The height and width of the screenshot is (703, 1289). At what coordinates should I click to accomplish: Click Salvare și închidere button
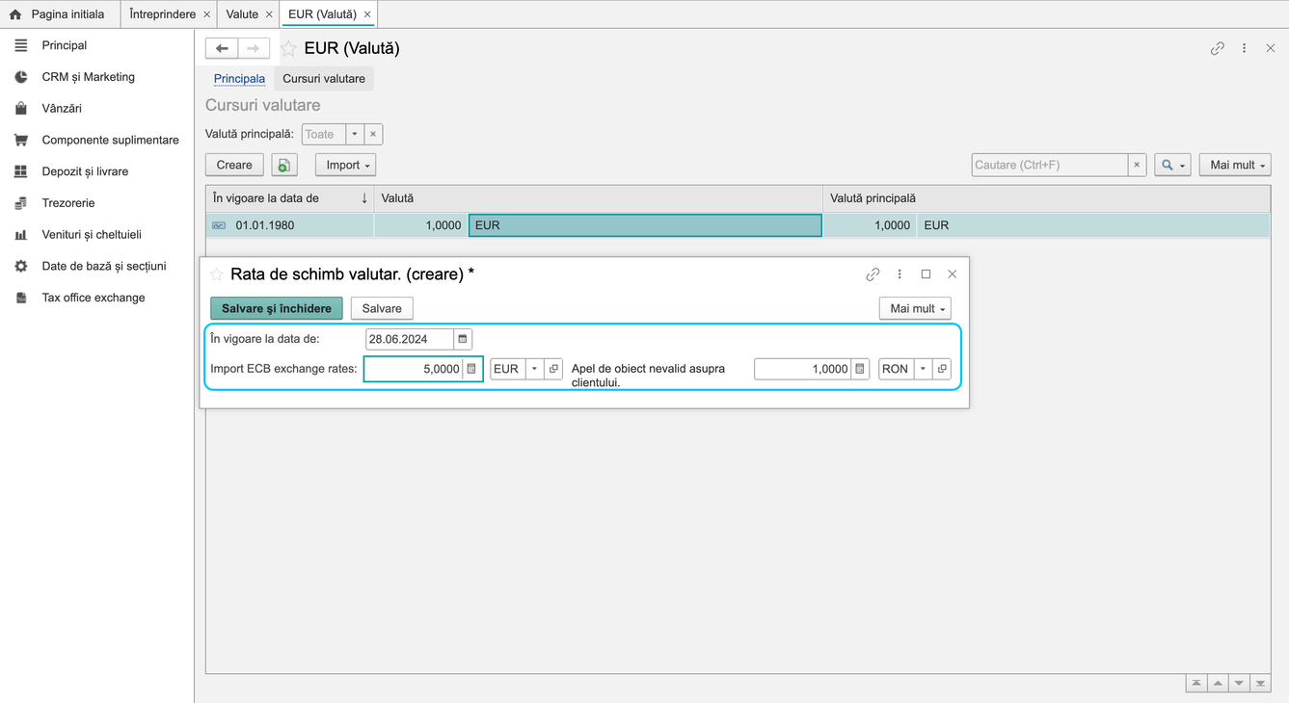coord(277,308)
